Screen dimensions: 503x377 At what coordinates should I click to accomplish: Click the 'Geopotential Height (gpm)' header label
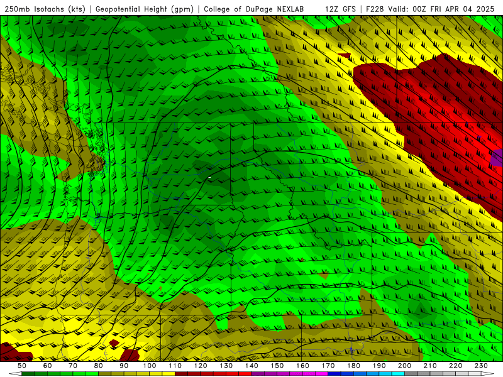click(x=145, y=9)
